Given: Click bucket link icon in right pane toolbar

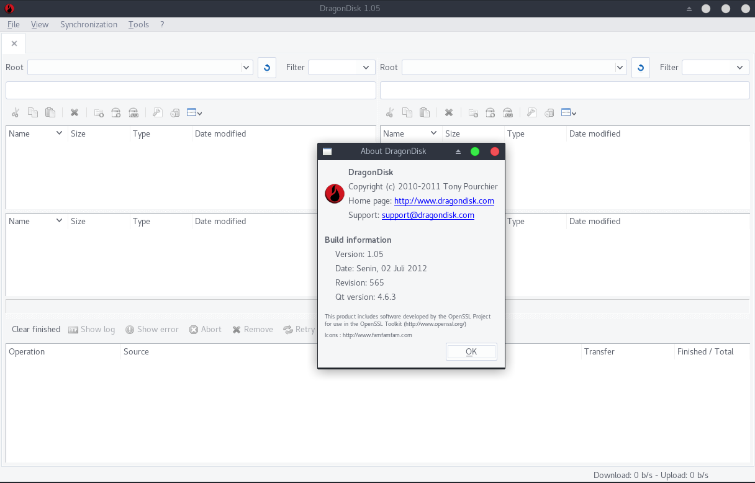Looking at the screenshot, I should [508, 112].
